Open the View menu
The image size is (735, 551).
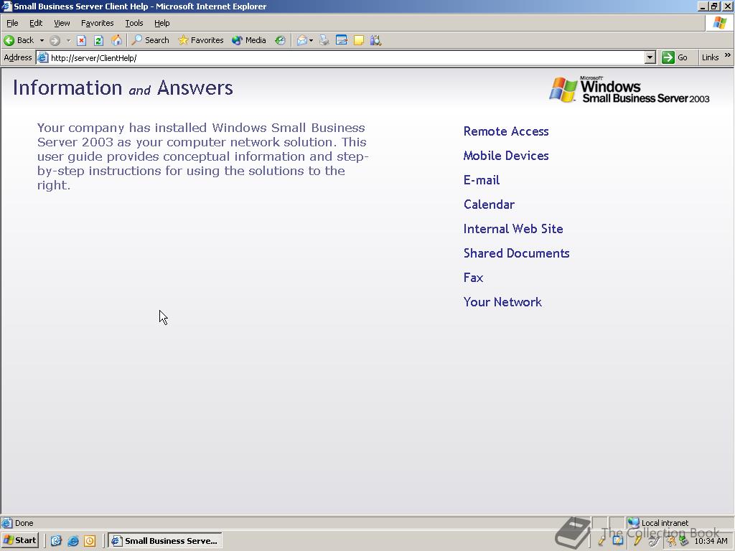(x=62, y=23)
